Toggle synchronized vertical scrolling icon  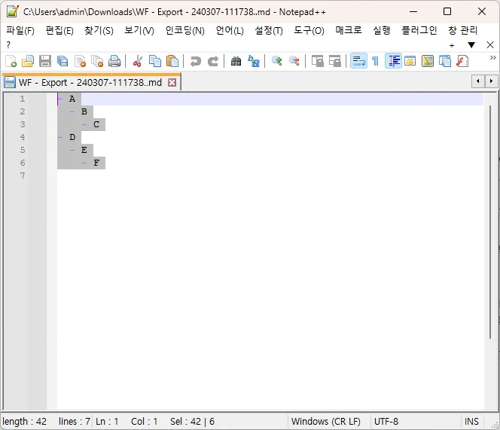317,61
